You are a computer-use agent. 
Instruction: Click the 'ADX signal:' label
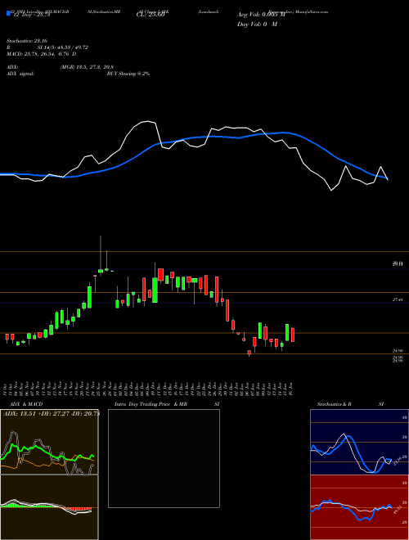pyautogui.click(x=20, y=74)
